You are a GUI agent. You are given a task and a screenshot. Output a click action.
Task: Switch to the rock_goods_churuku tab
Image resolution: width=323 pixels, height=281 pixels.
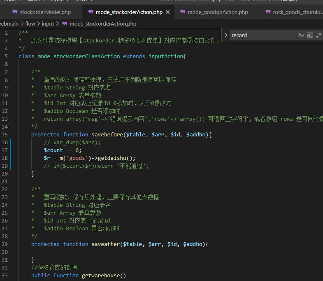297,12
